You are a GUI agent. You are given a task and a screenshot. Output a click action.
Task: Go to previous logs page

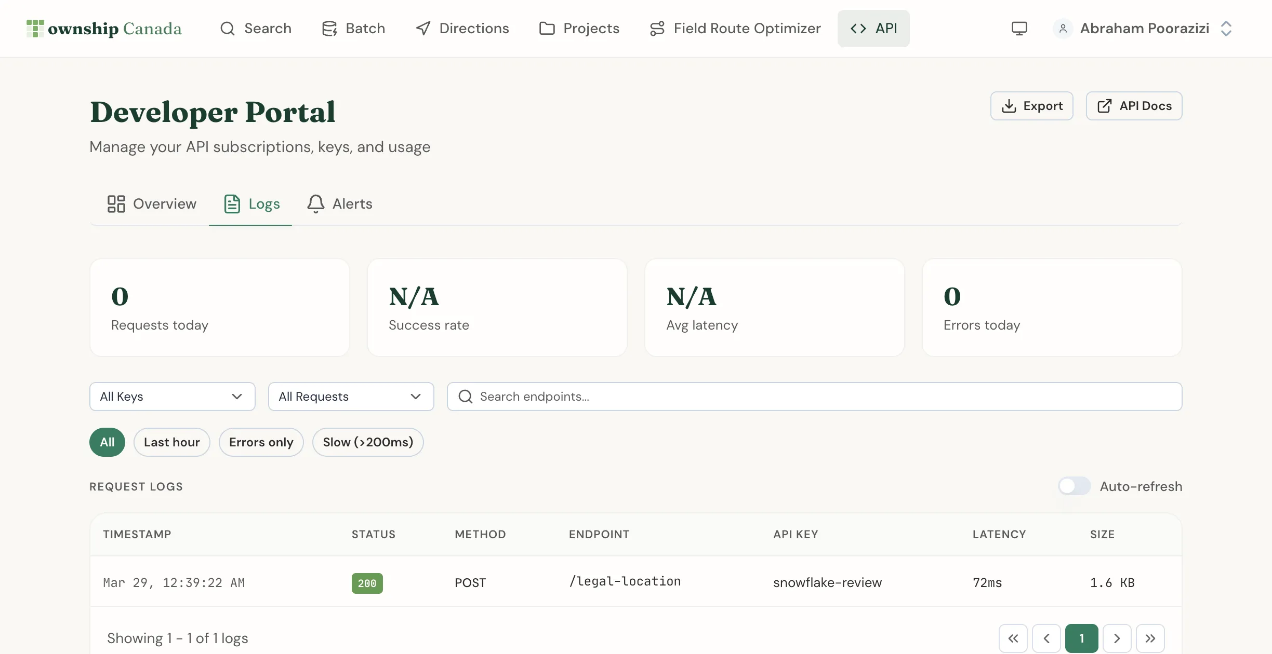pyautogui.click(x=1046, y=638)
